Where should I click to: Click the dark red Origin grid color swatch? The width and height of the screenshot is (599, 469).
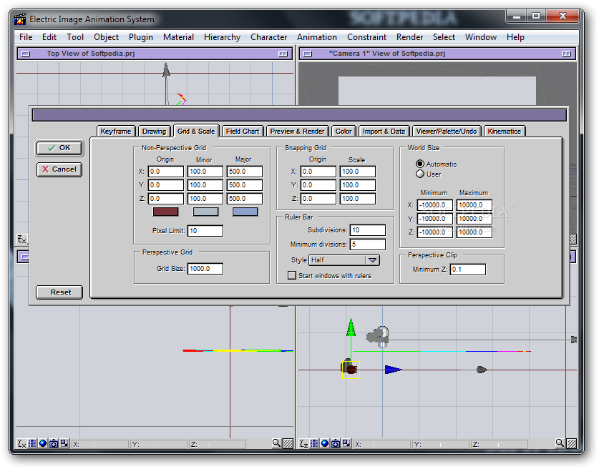point(165,212)
